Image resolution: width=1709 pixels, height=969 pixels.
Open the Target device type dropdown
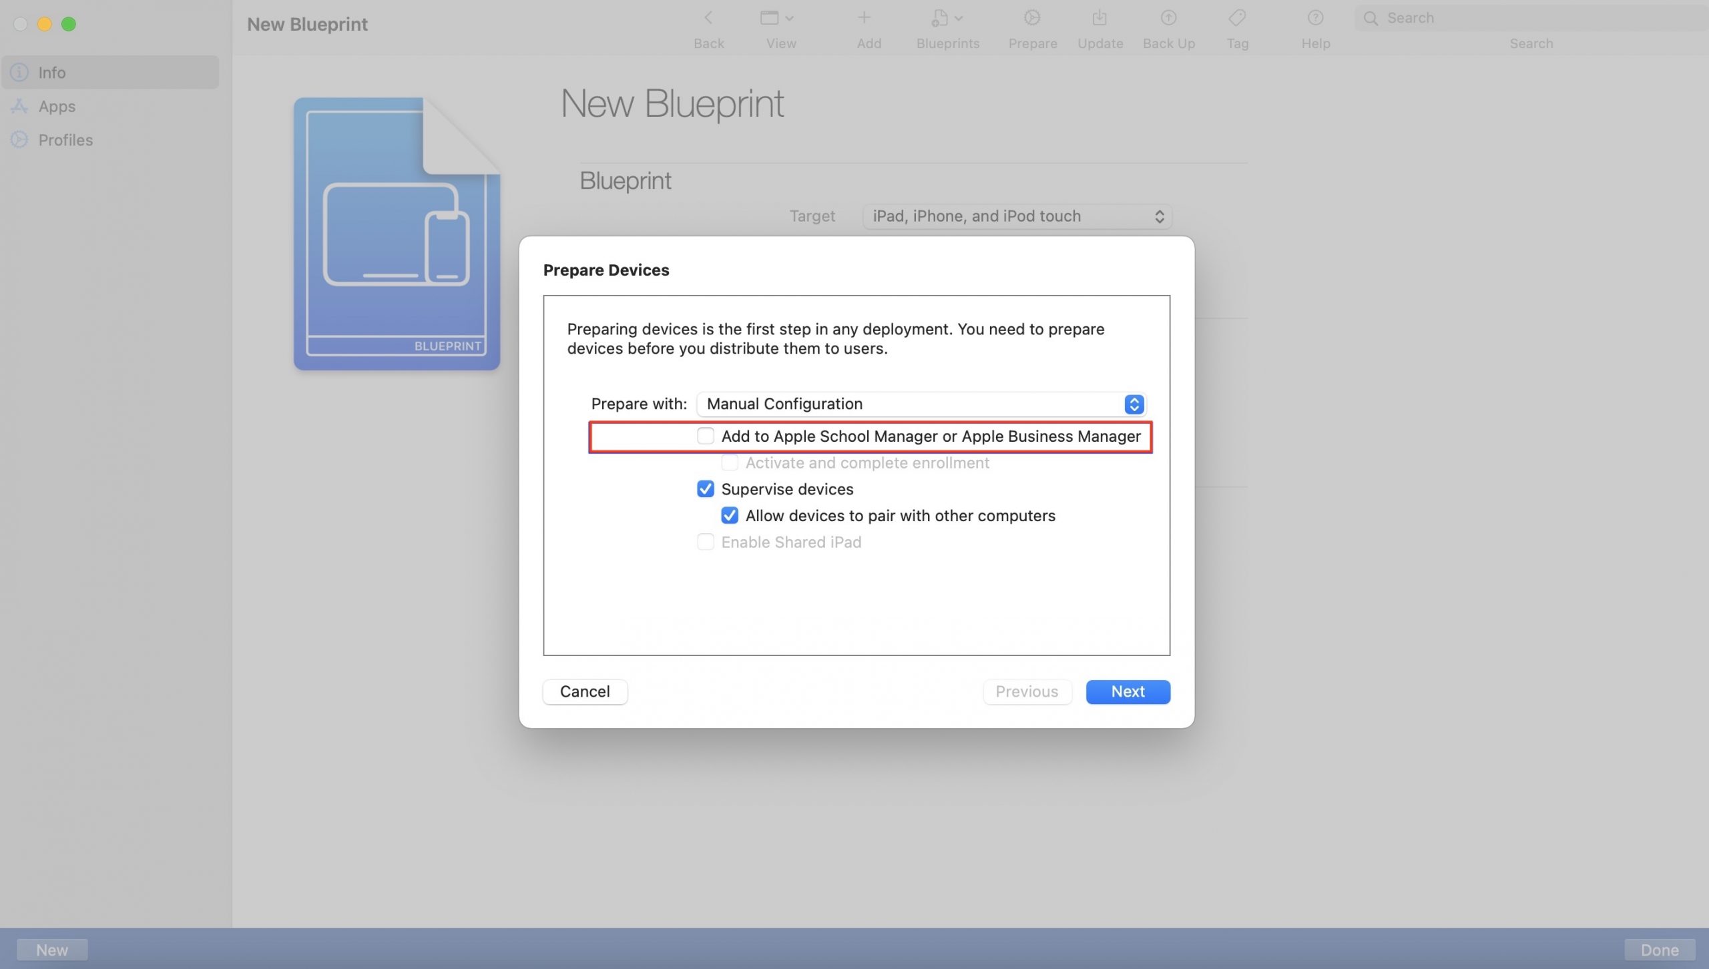point(1017,216)
